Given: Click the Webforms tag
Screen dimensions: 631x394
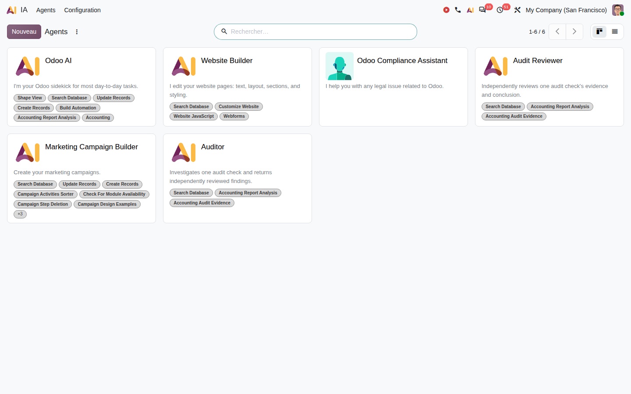Looking at the screenshot, I should 234,116.
